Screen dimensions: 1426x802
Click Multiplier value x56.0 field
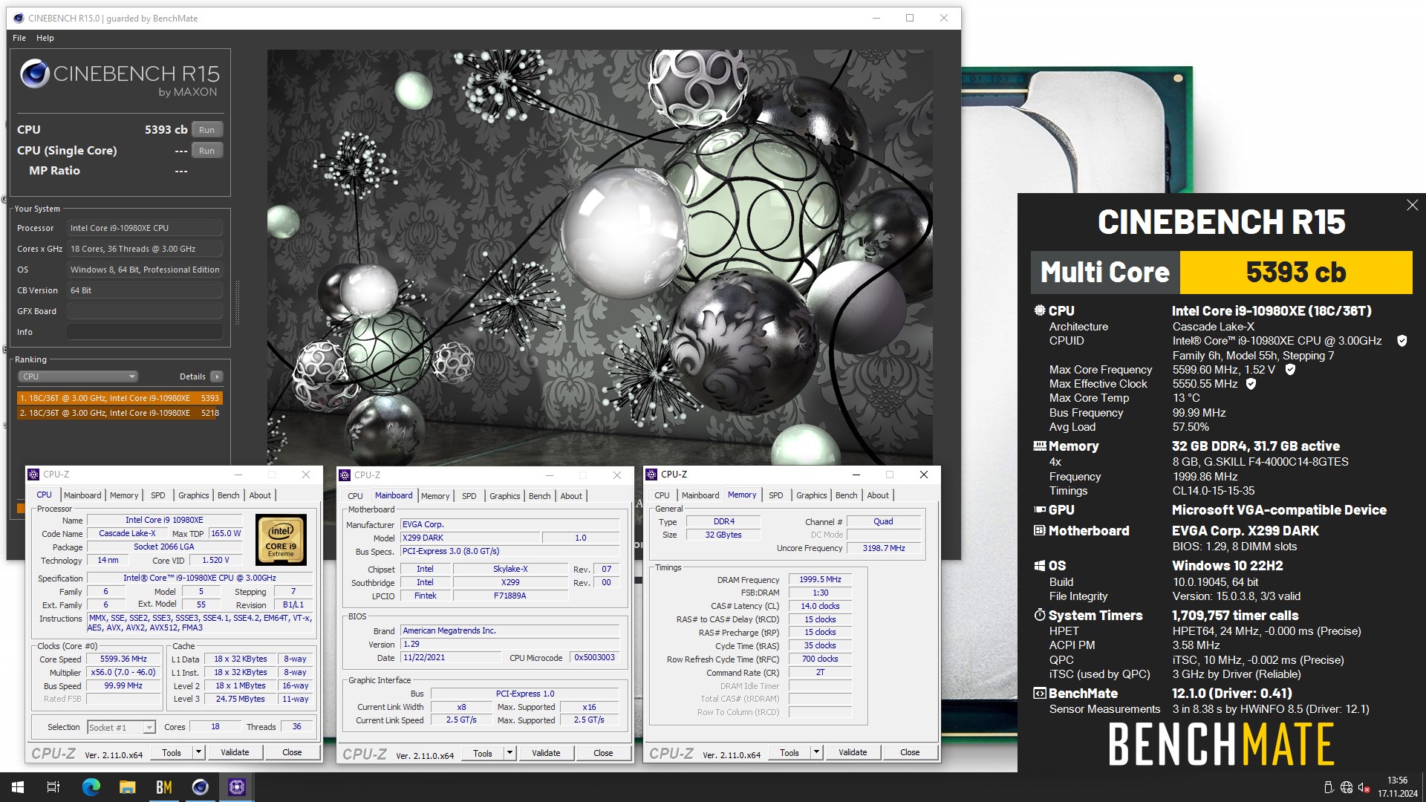(123, 673)
